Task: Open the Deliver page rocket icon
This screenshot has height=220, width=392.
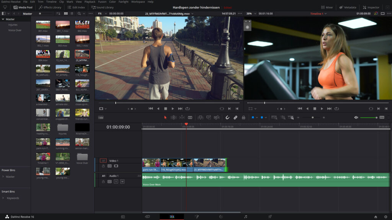Action: tap(270, 217)
